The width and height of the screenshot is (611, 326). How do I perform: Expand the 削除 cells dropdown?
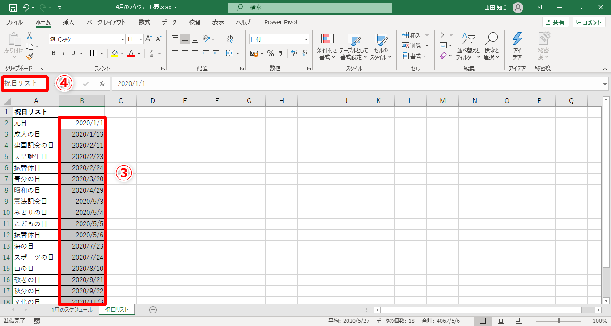[427, 46]
